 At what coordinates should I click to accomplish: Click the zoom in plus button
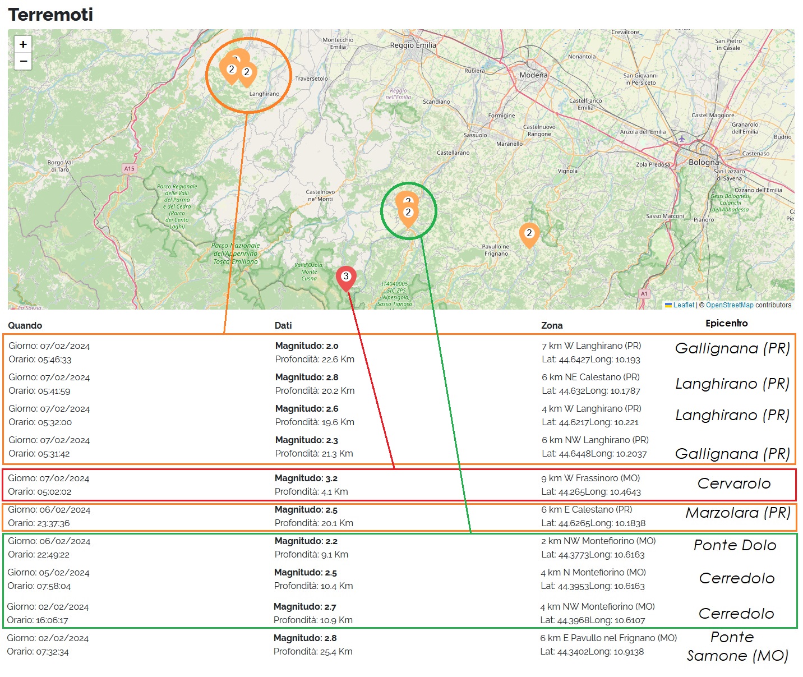point(23,44)
